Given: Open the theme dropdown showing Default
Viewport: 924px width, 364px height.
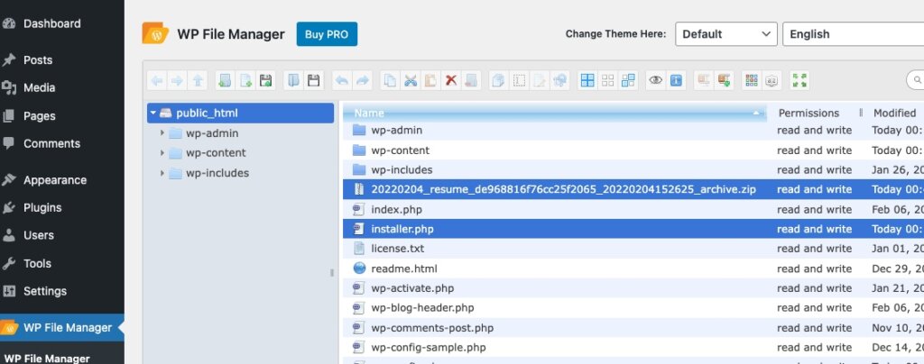Looking at the screenshot, I should (726, 34).
